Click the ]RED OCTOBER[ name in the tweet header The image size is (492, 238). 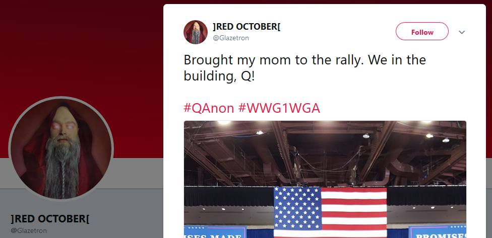tap(247, 27)
